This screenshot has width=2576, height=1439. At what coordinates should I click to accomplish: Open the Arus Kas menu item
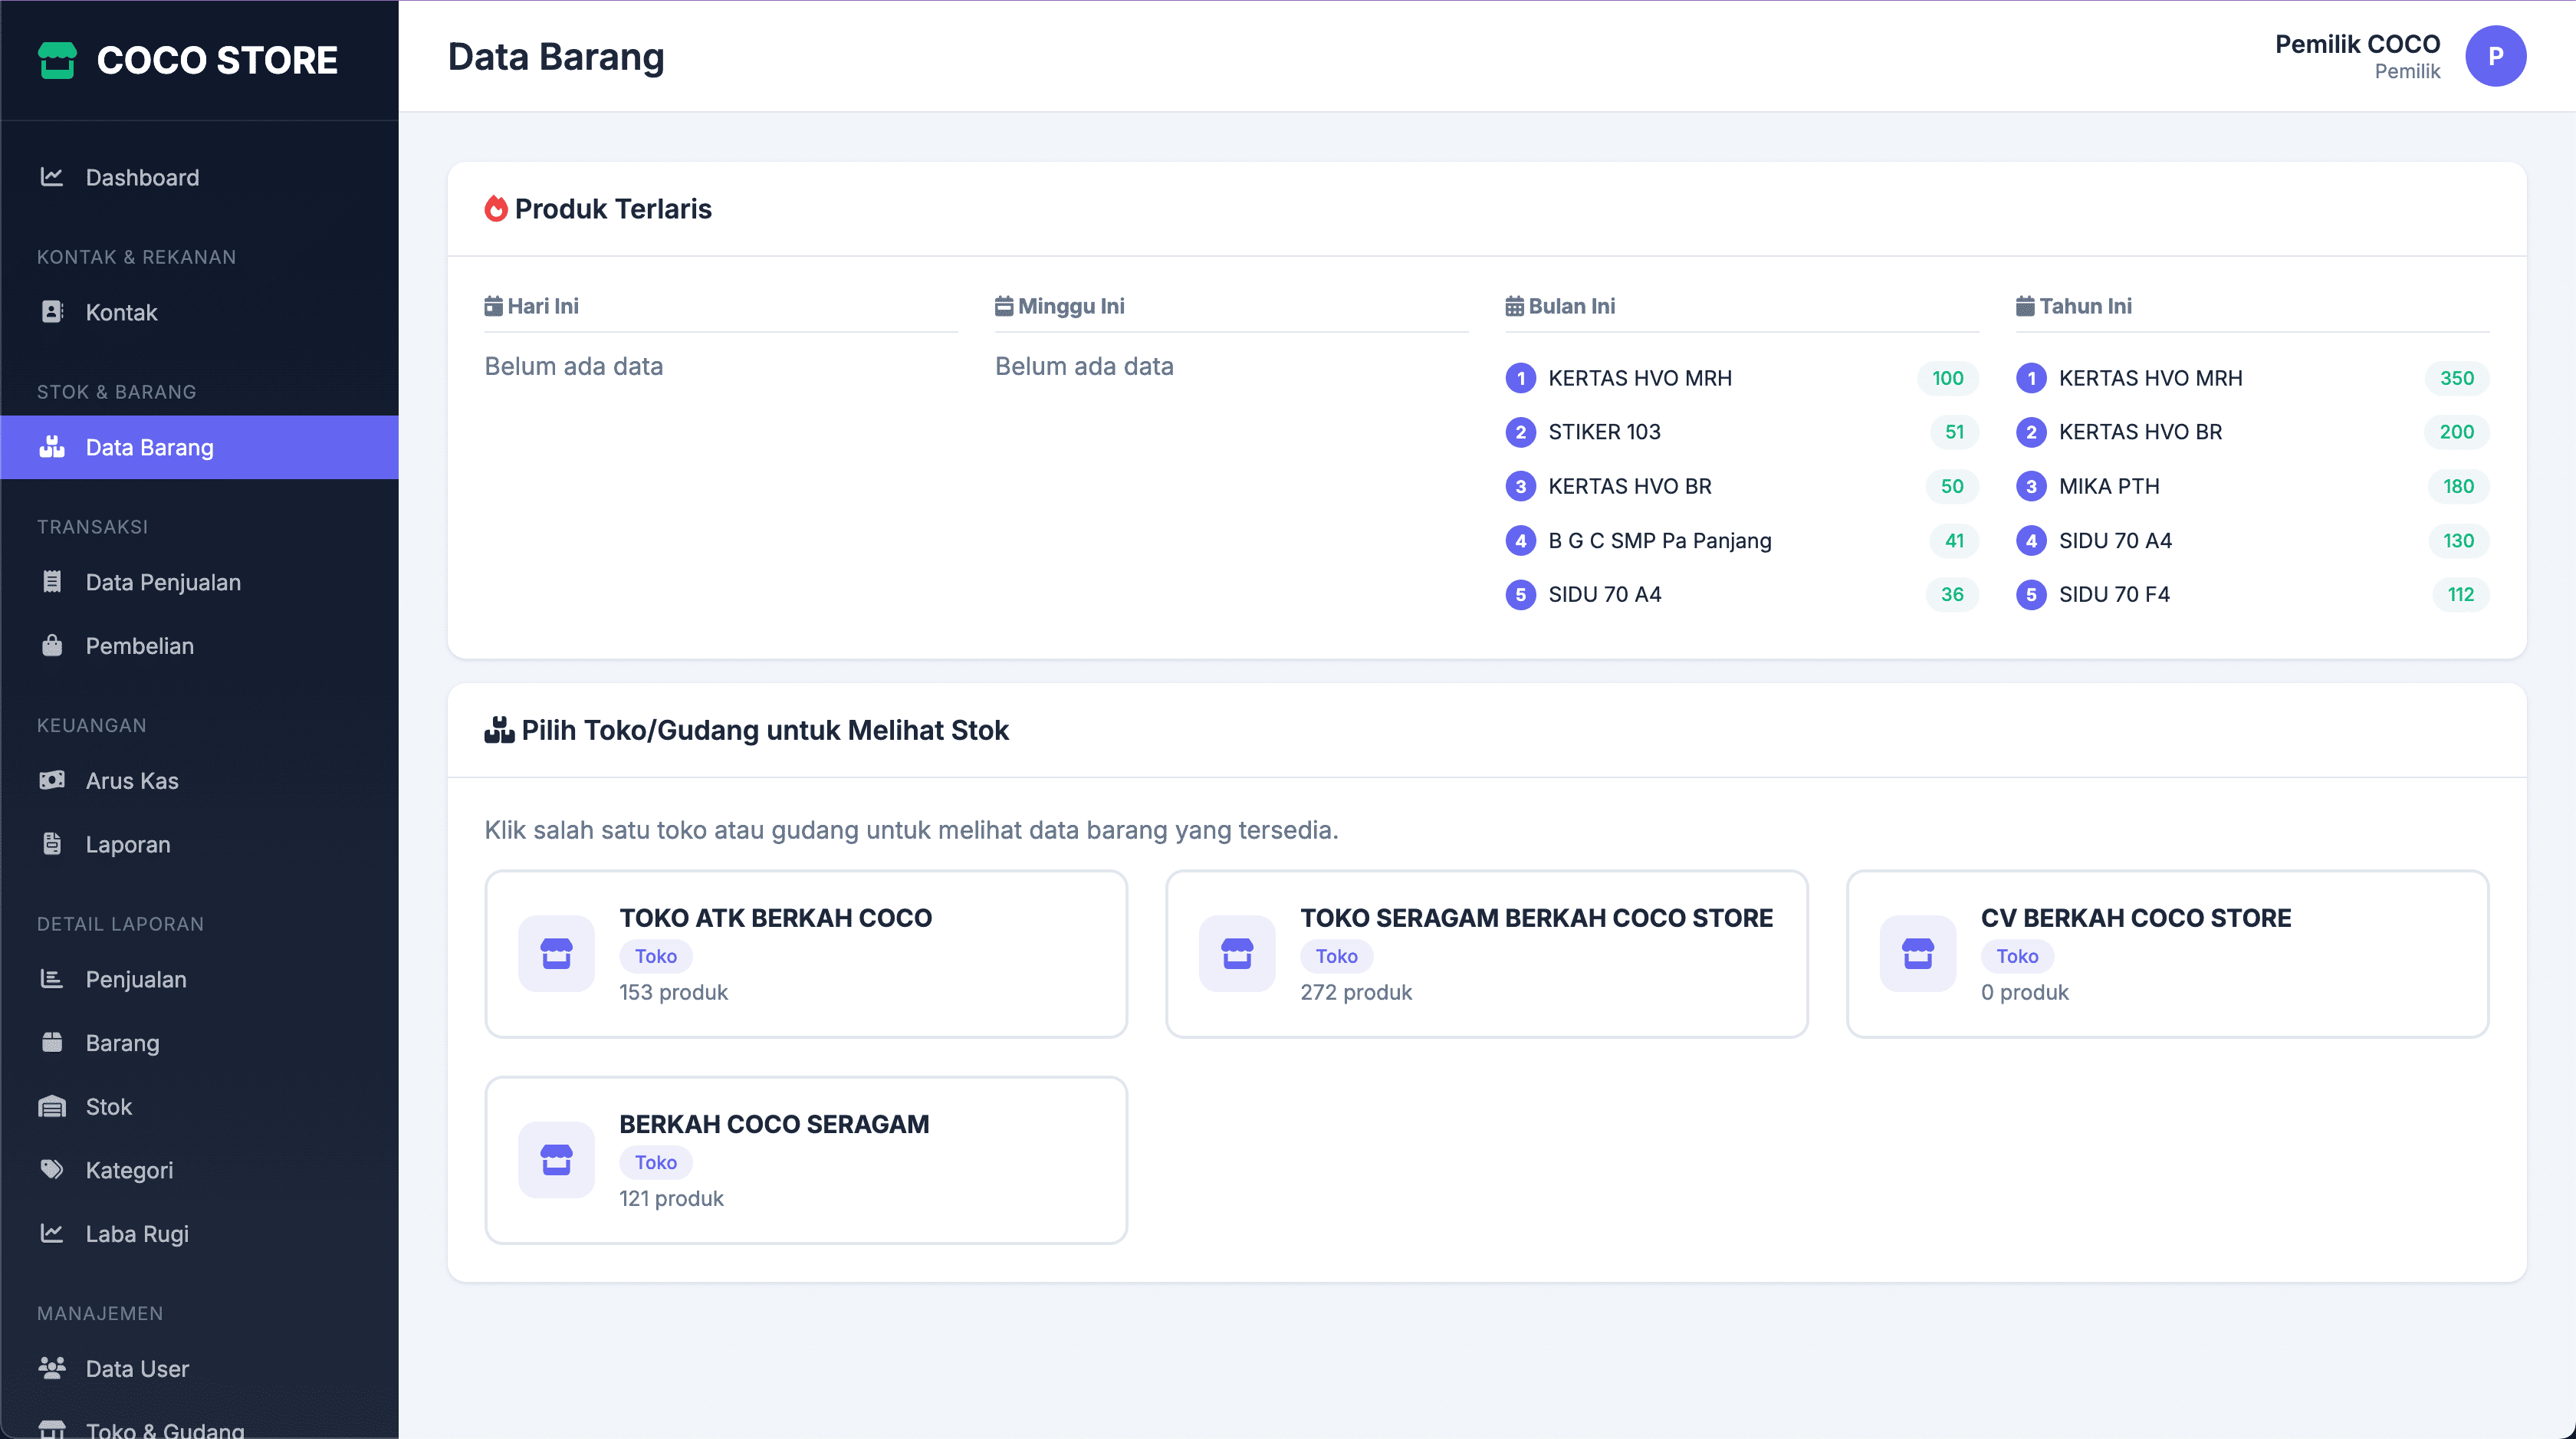(x=199, y=780)
